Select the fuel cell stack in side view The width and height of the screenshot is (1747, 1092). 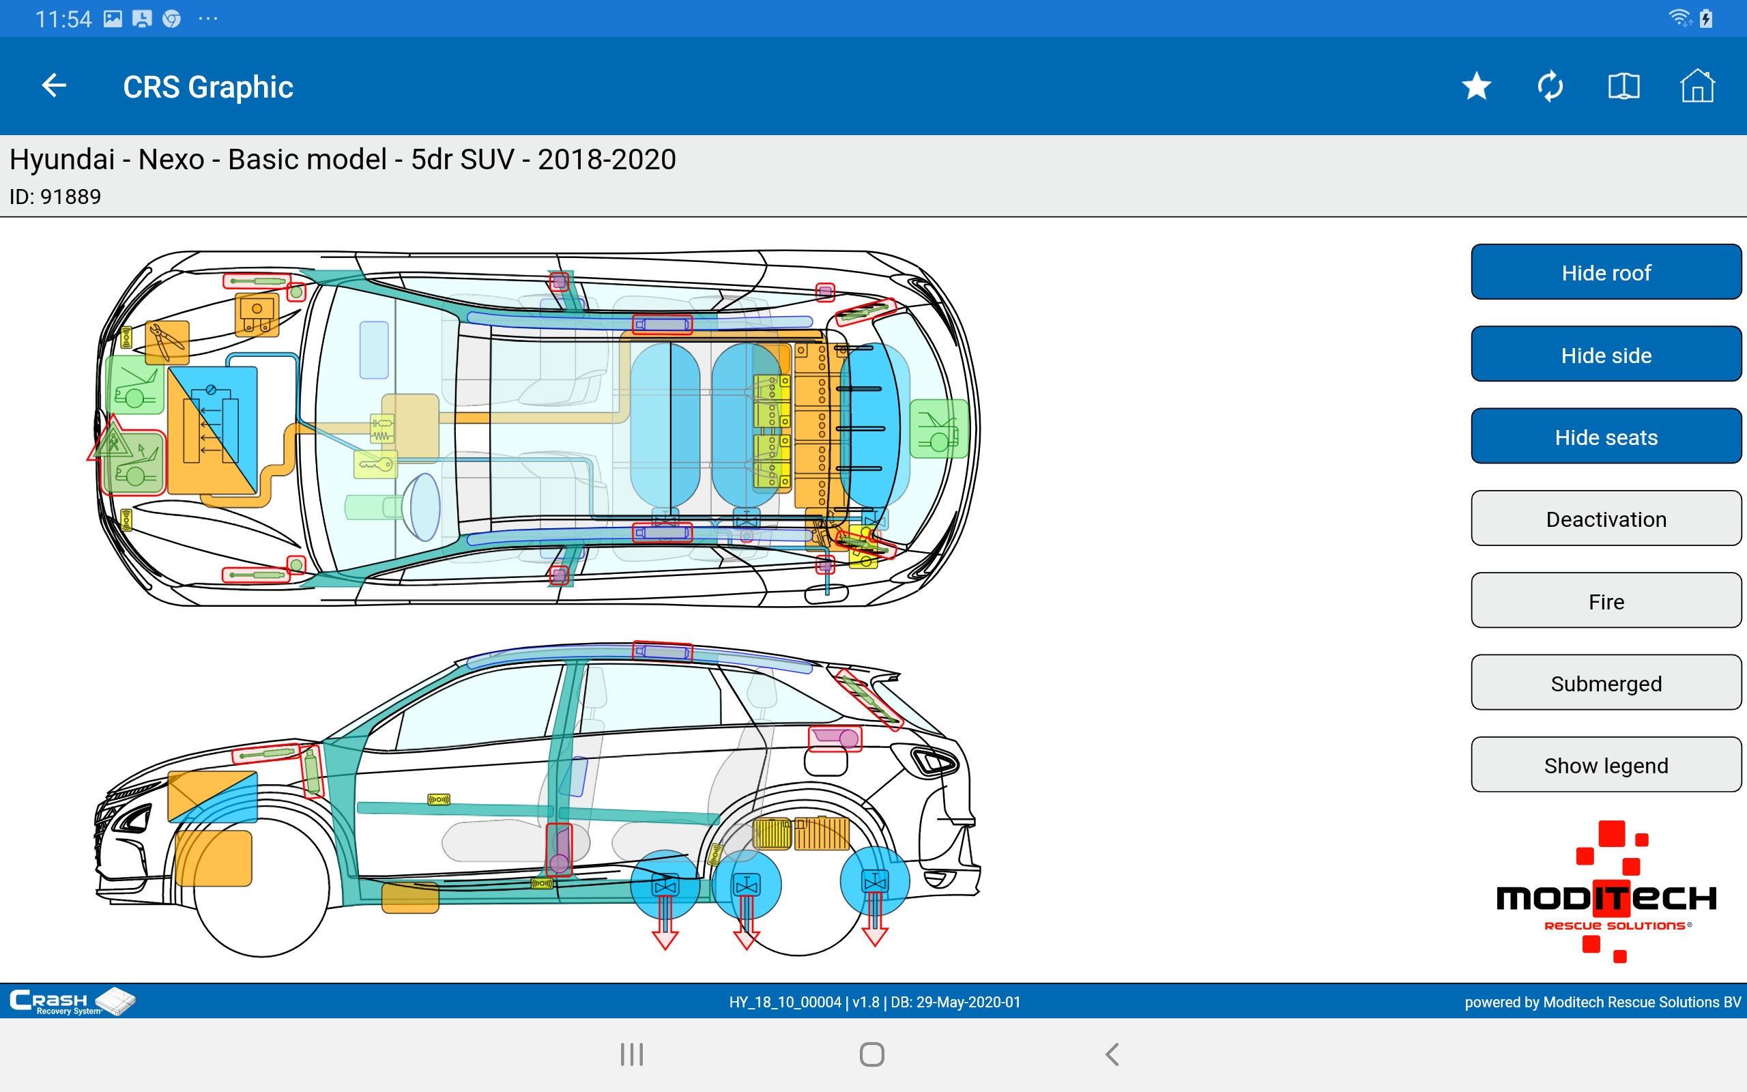tap(212, 796)
